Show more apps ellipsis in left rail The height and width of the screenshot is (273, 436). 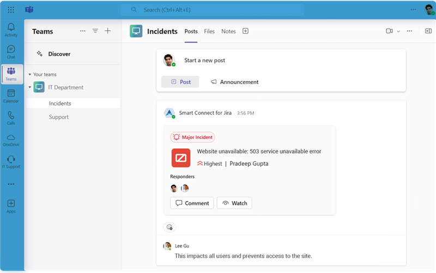pos(11,184)
